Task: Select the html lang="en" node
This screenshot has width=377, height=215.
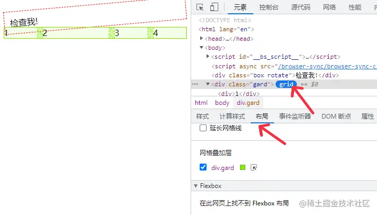Action: [226, 29]
